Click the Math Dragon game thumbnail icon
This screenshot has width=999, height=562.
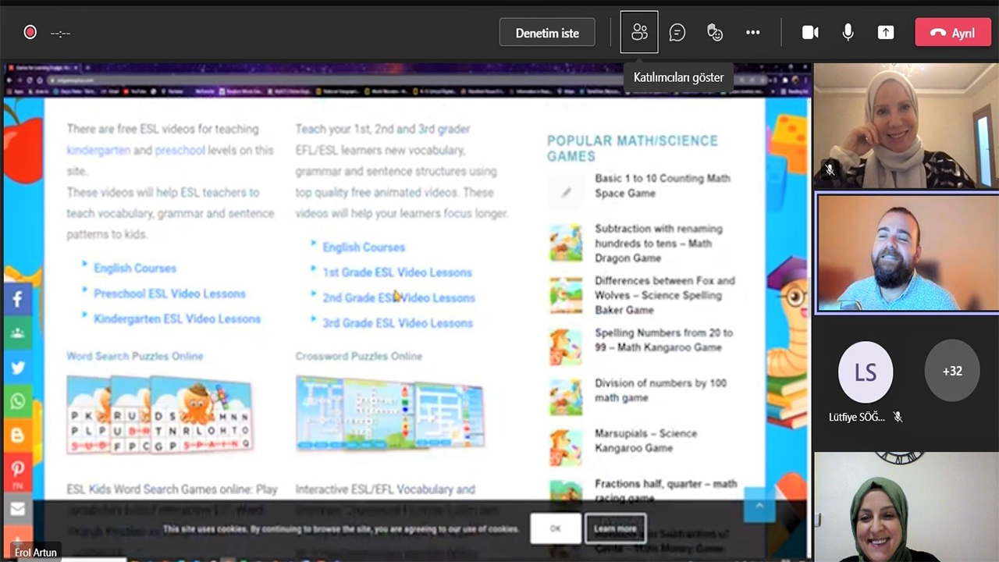click(x=566, y=243)
